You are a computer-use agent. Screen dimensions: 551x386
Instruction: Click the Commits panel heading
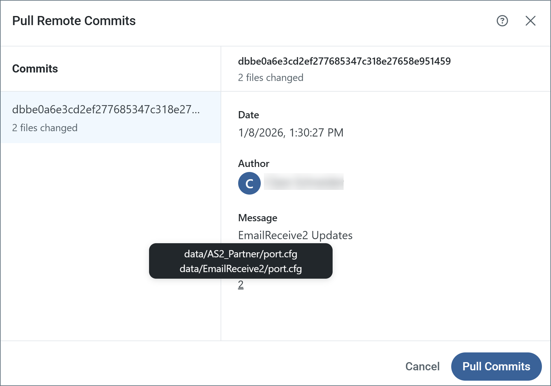tap(35, 69)
